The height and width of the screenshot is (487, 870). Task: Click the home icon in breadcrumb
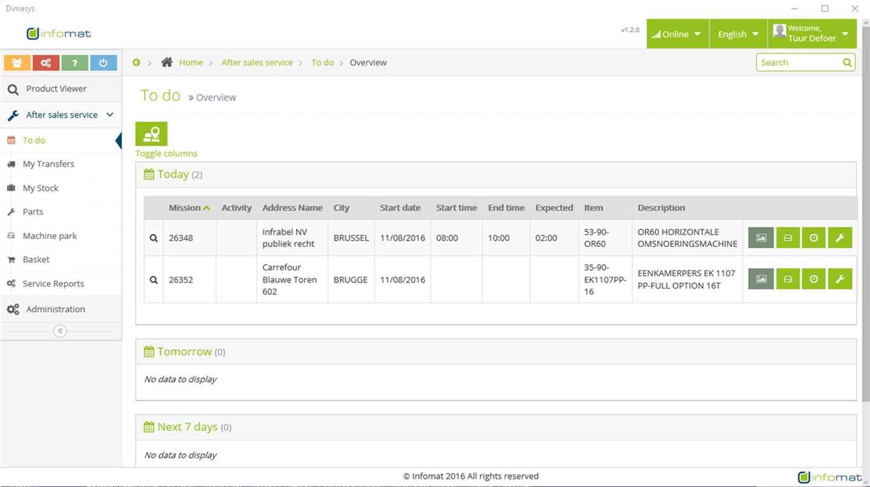pyautogui.click(x=167, y=62)
